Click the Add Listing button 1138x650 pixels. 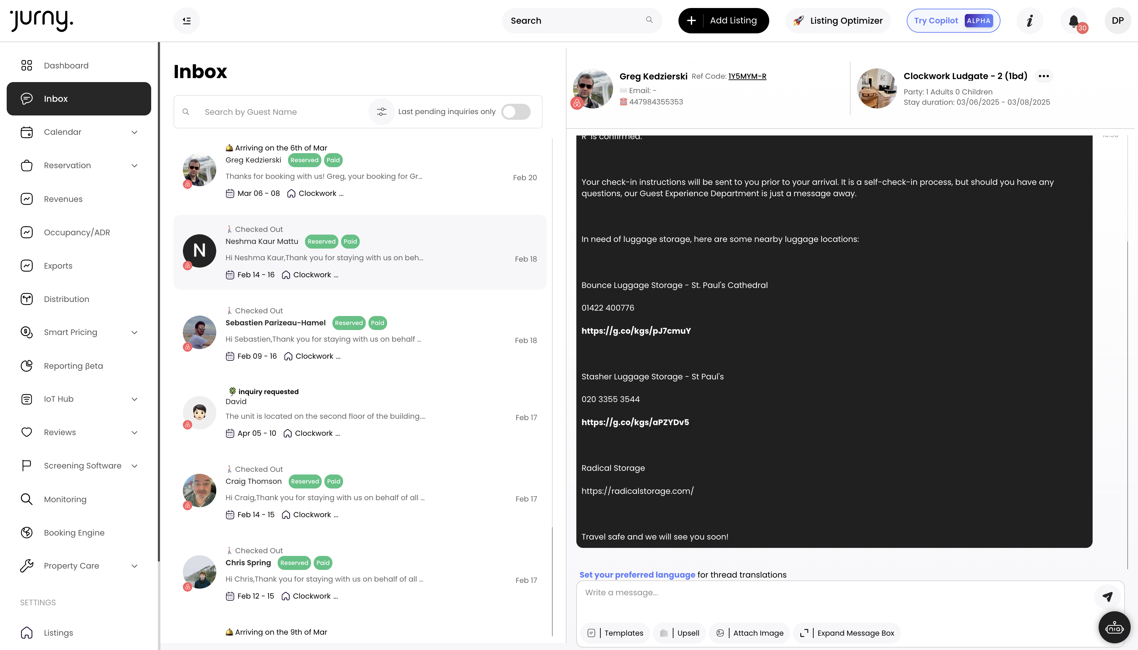pos(723,21)
